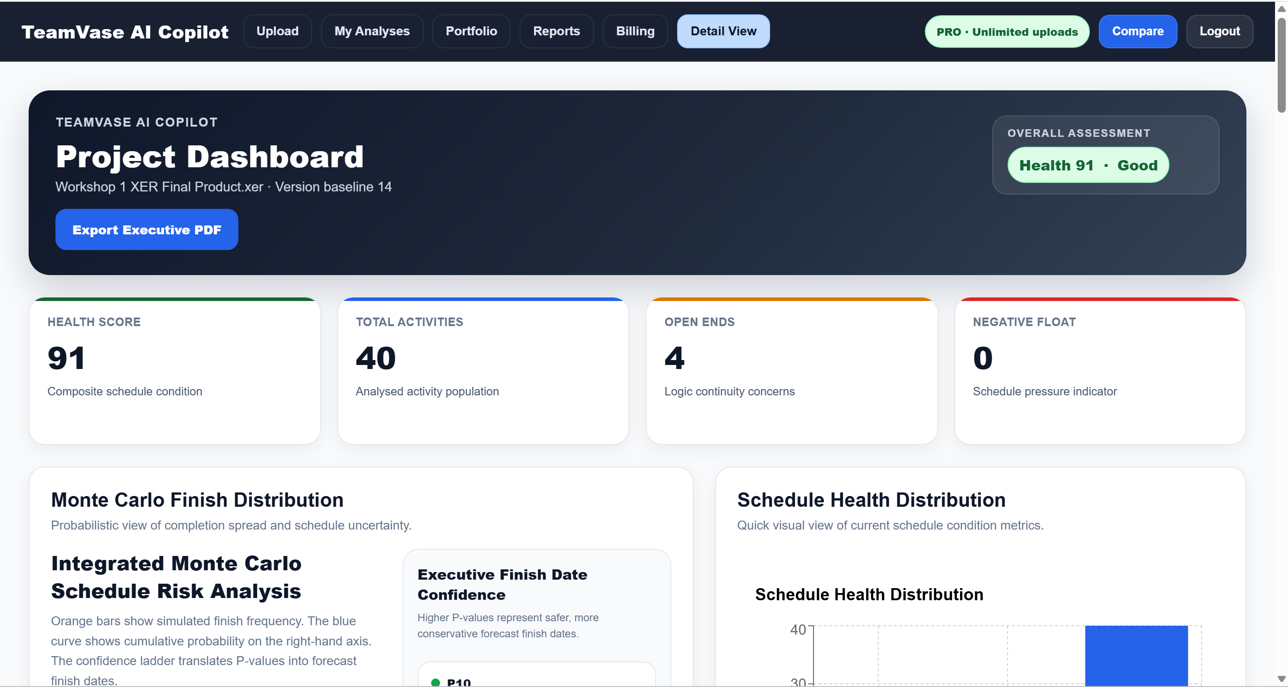Open the Portfolio tab
The height and width of the screenshot is (687, 1288).
(471, 31)
